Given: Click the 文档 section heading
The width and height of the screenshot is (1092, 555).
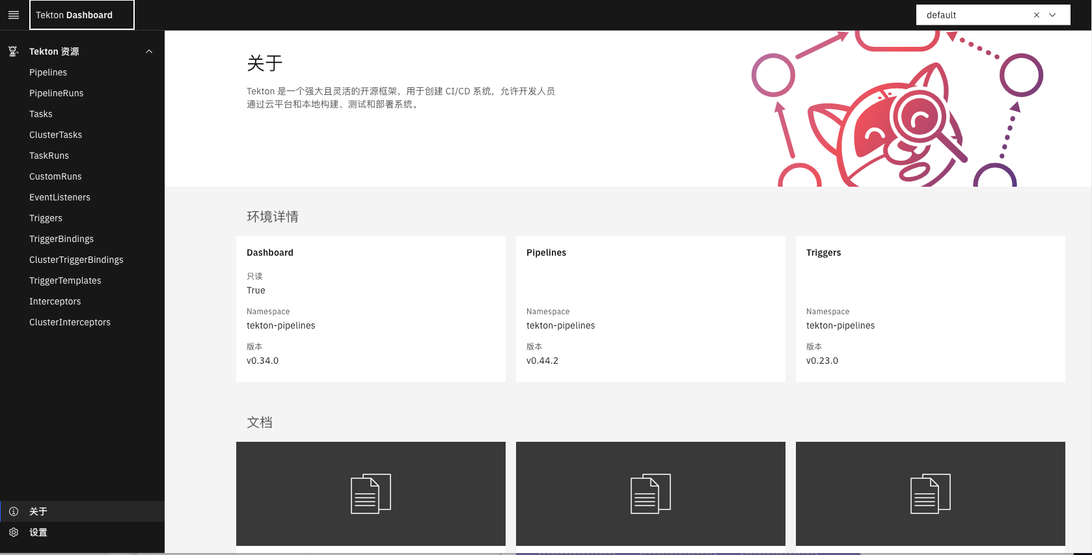Looking at the screenshot, I should tap(260, 422).
